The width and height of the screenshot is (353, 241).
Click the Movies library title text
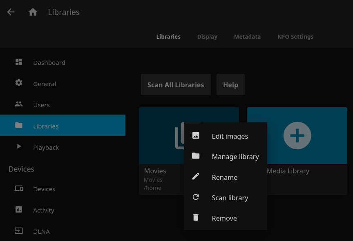(155, 171)
